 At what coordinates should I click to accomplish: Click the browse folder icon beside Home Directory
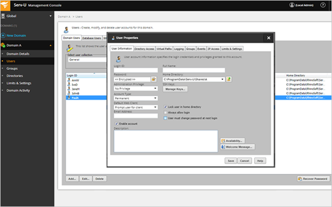coord(229,79)
